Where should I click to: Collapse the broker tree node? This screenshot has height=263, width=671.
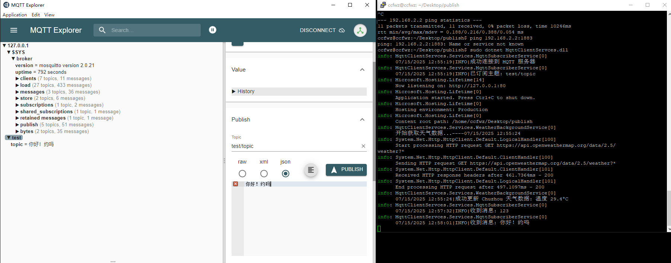point(13,59)
